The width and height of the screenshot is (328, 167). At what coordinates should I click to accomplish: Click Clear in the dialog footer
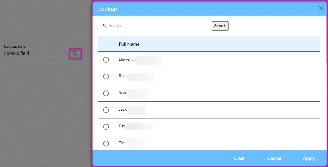[239, 158]
